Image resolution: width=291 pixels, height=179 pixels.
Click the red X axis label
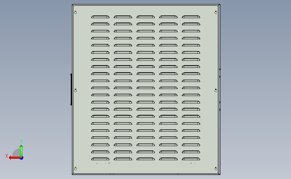click(7, 156)
